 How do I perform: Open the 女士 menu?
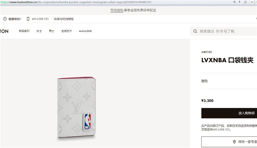coord(39,31)
